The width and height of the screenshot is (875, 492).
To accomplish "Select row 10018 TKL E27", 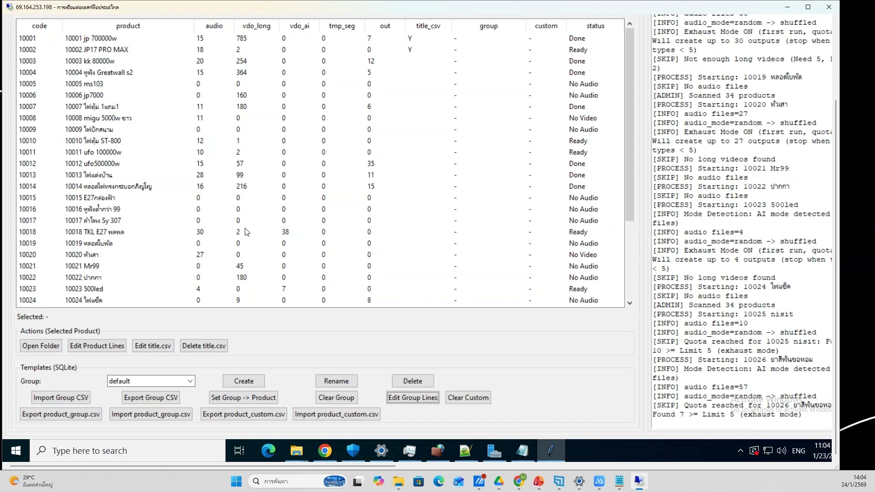I will point(95,232).
